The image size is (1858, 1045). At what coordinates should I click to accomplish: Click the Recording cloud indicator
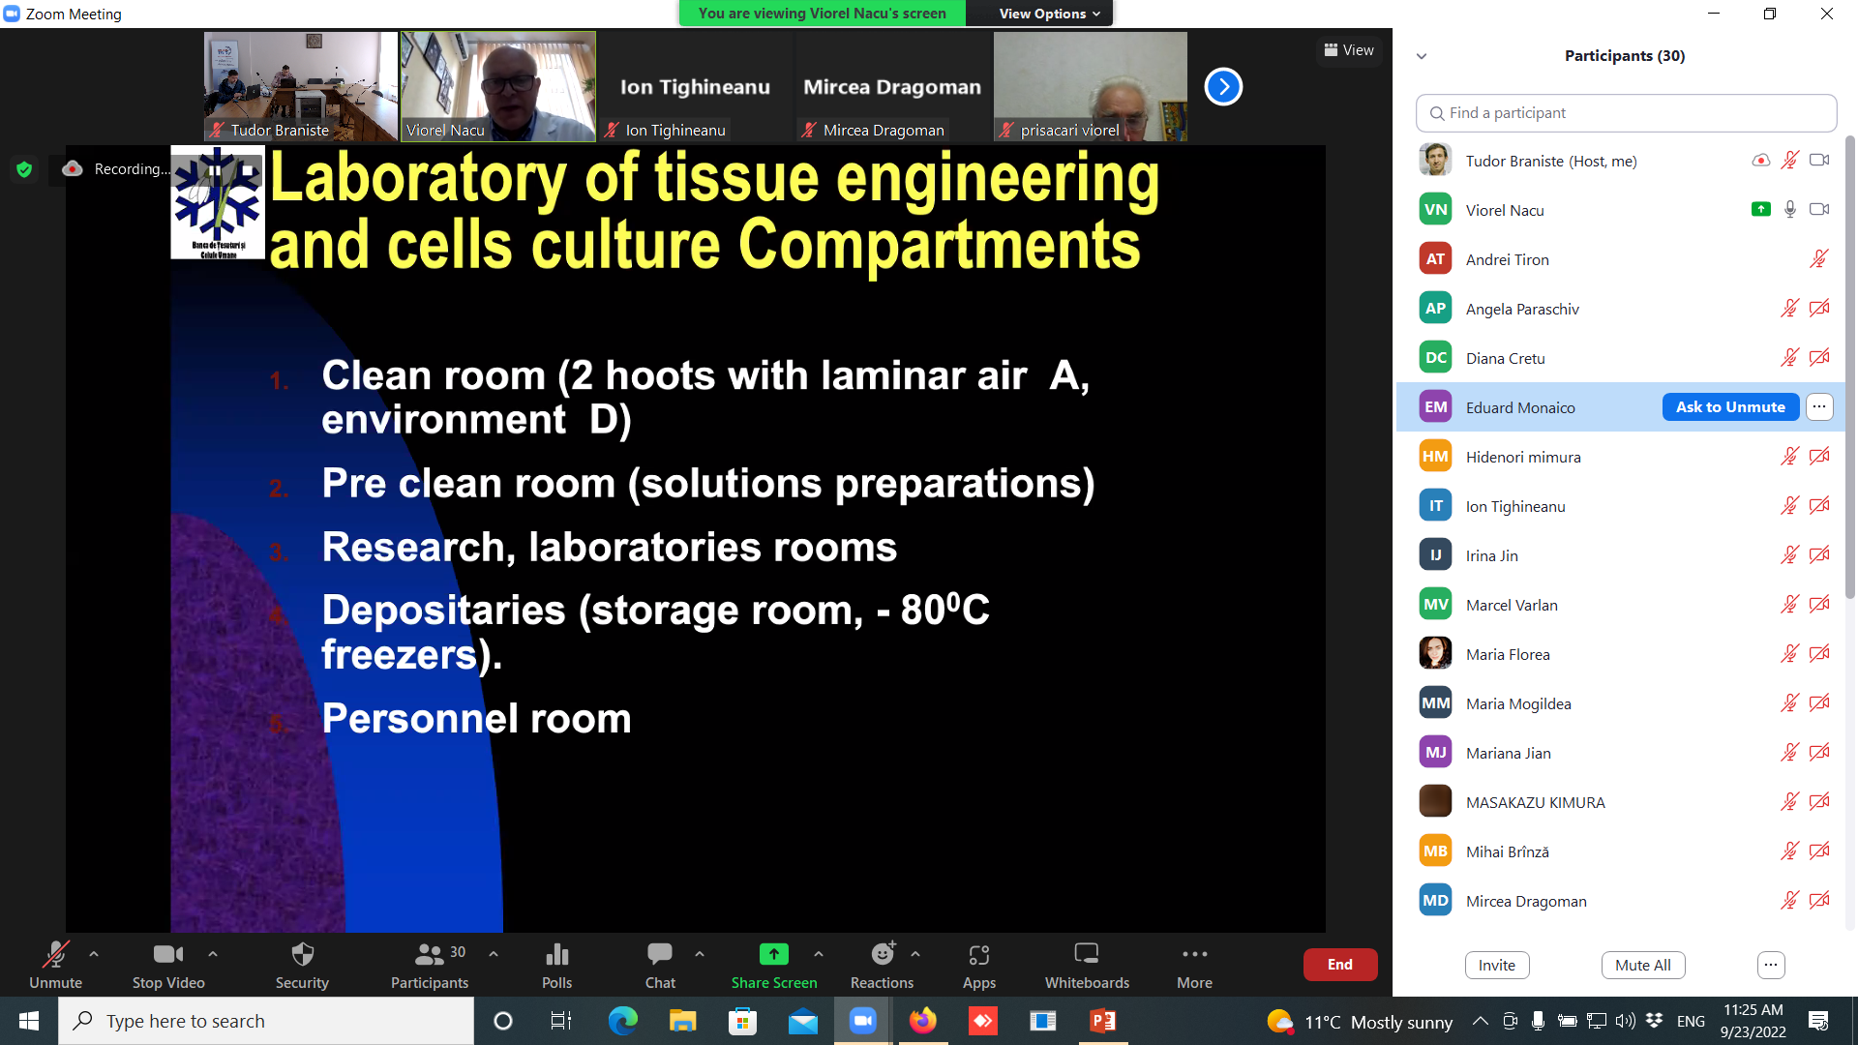(72, 168)
